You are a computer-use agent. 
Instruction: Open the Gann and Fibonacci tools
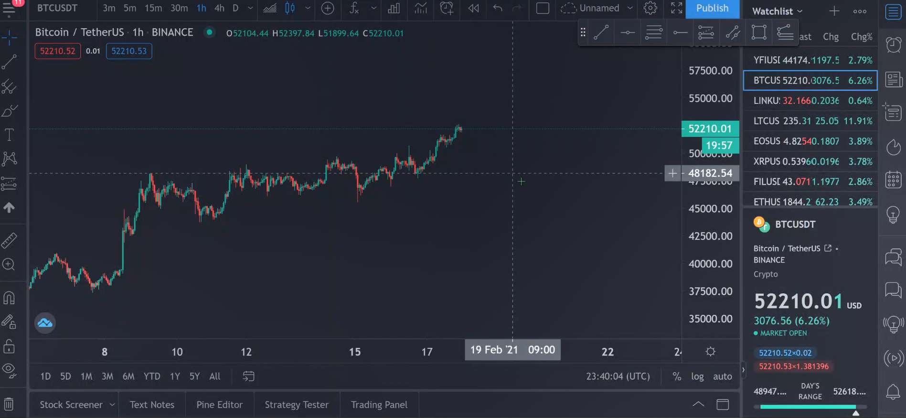[9, 86]
